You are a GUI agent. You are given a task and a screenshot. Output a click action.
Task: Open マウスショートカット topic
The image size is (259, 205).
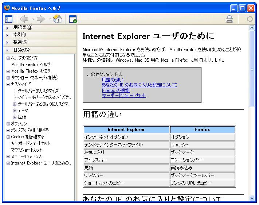pyautogui.click(x=27, y=150)
